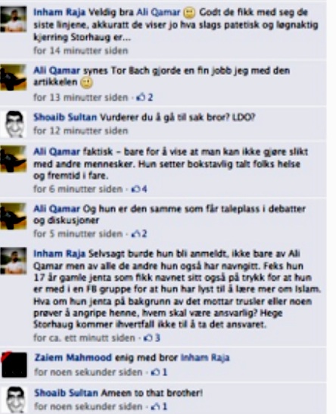Open Ali Qamar's avatar on the 'faktisk' comment

pyautogui.click(x=14, y=159)
